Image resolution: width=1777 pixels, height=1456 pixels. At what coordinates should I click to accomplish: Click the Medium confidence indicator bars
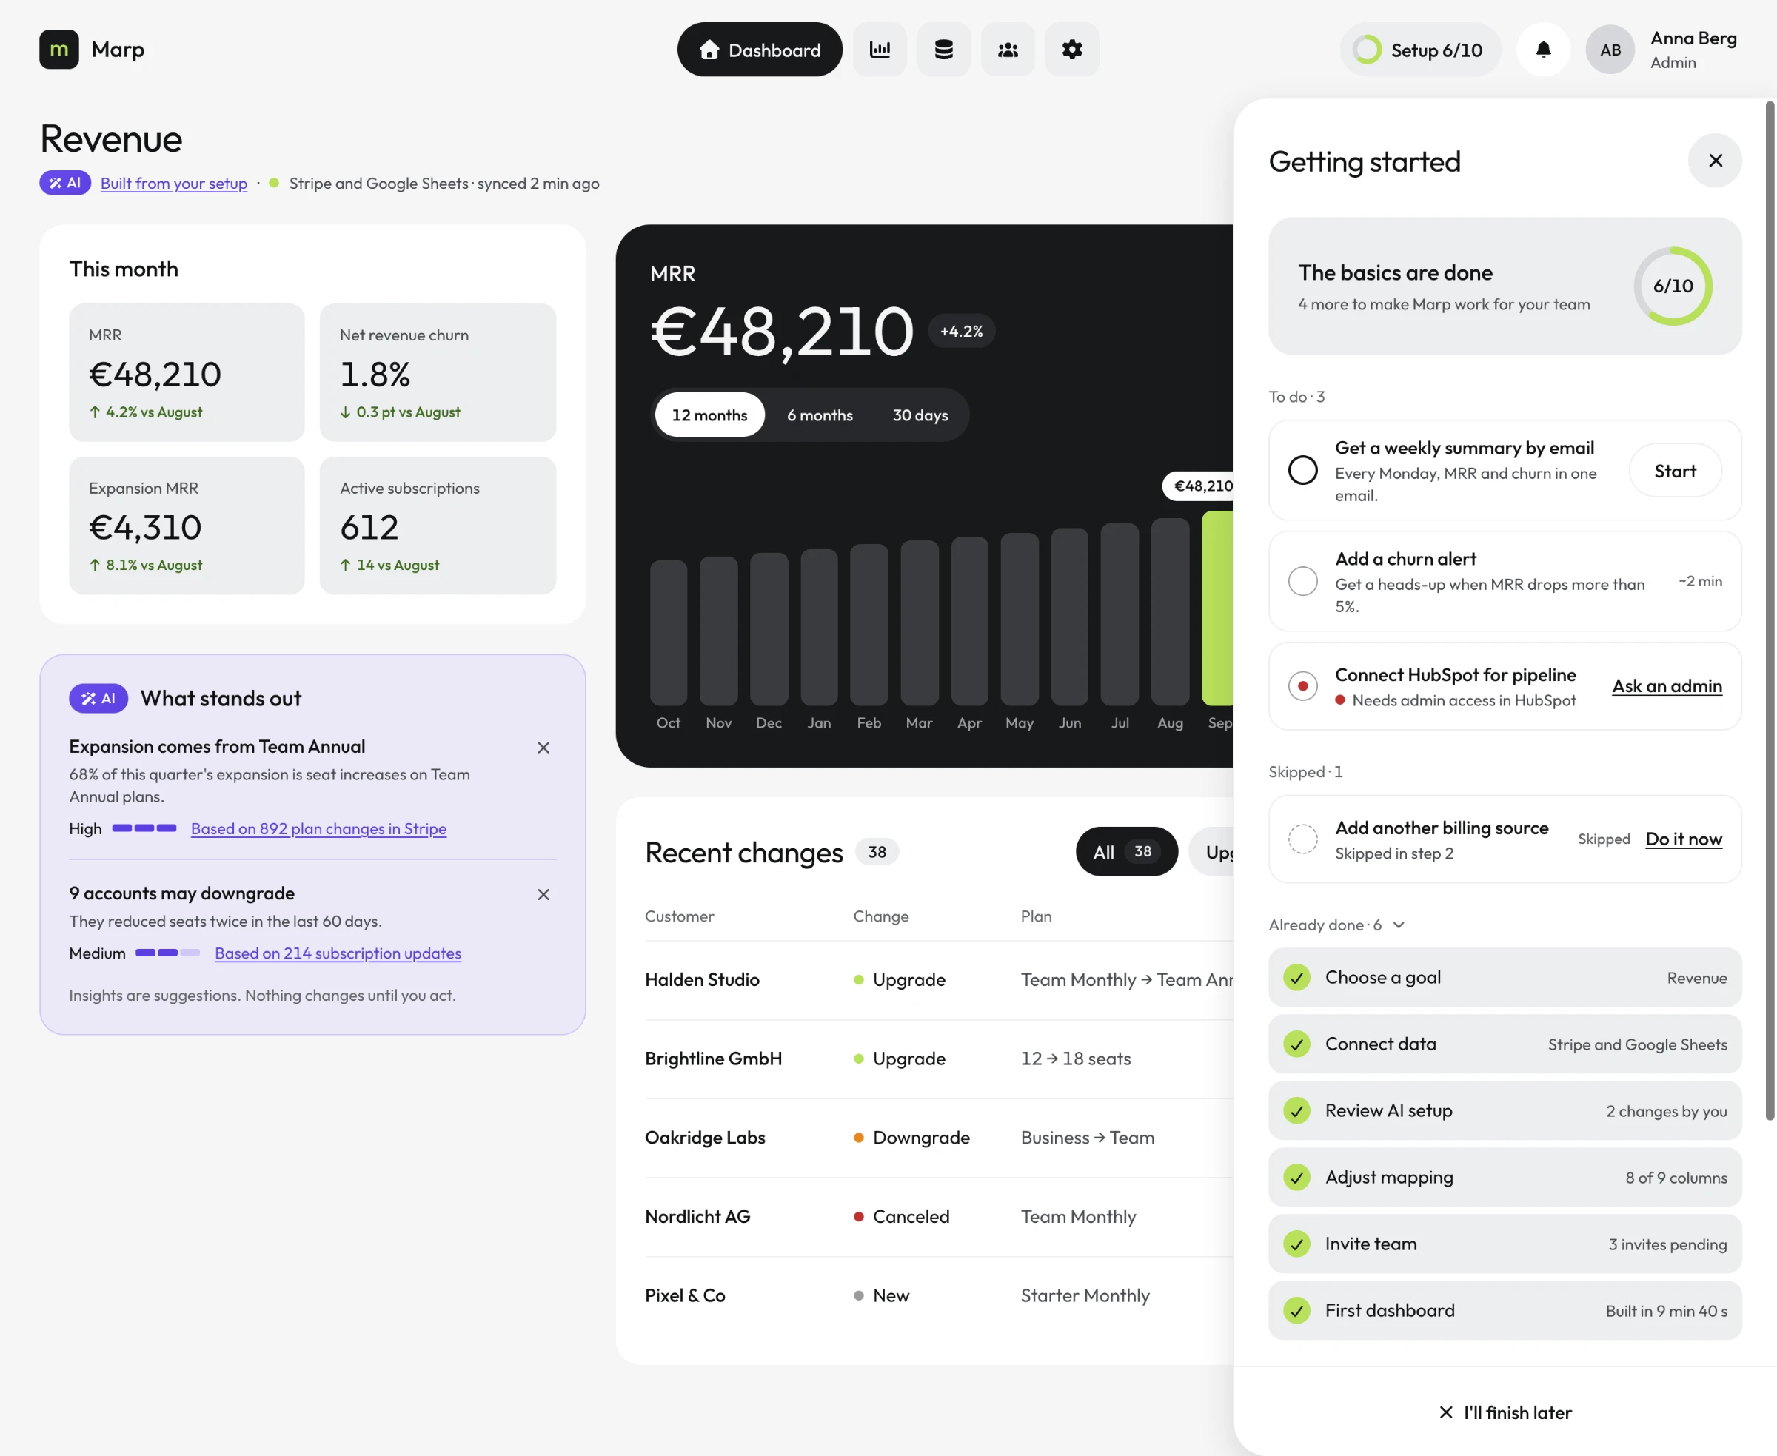point(168,953)
